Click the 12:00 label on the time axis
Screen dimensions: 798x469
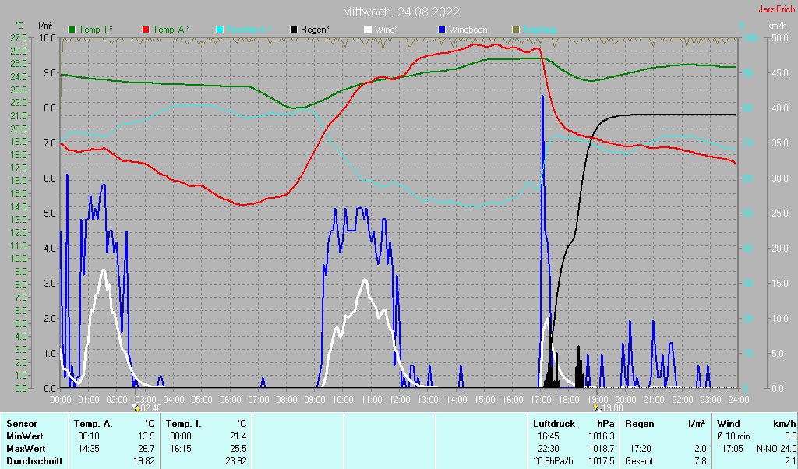tap(399, 399)
